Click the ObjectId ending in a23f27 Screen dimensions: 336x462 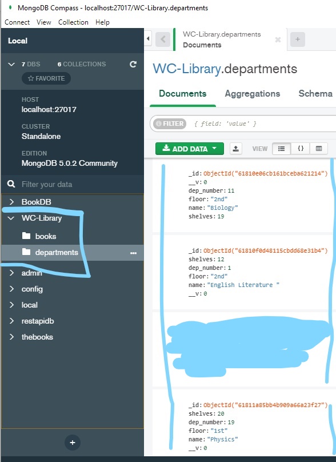[x=266, y=405]
